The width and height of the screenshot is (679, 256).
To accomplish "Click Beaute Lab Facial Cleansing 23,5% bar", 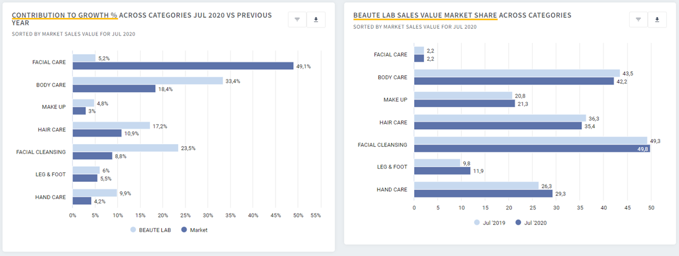I will coord(125,148).
